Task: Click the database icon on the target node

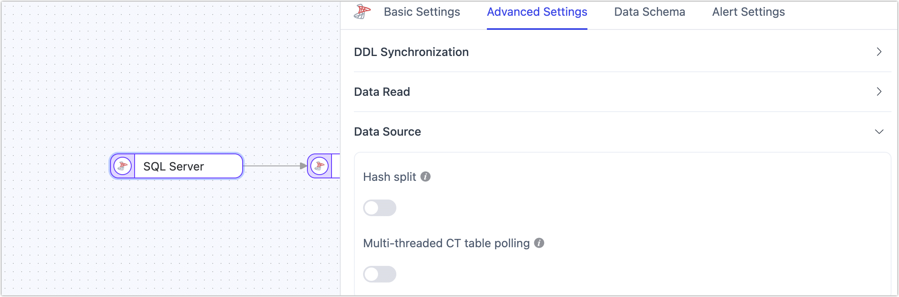Action: tap(319, 166)
